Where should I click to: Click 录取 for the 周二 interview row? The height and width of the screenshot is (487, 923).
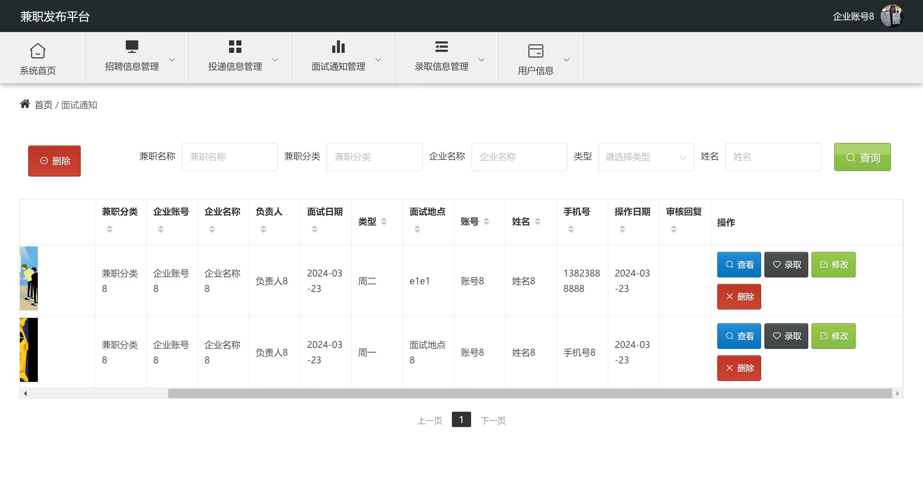(x=786, y=265)
